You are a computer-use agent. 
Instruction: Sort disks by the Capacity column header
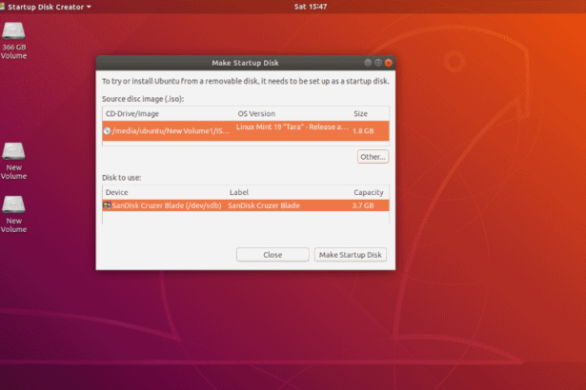coord(368,192)
